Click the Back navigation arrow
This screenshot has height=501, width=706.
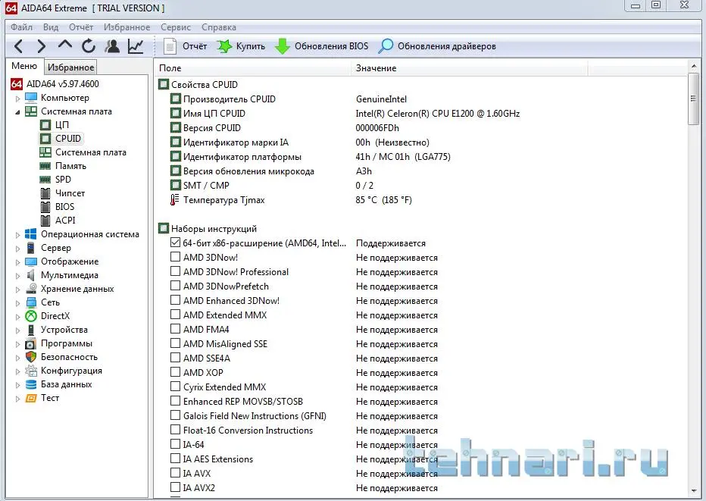pos(19,46)
